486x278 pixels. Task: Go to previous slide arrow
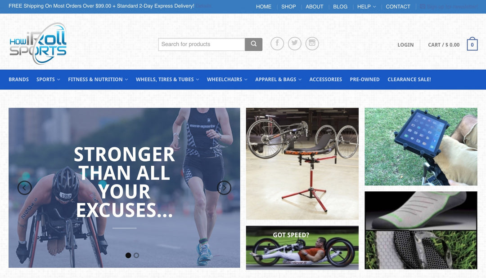(x=24, y=187)
